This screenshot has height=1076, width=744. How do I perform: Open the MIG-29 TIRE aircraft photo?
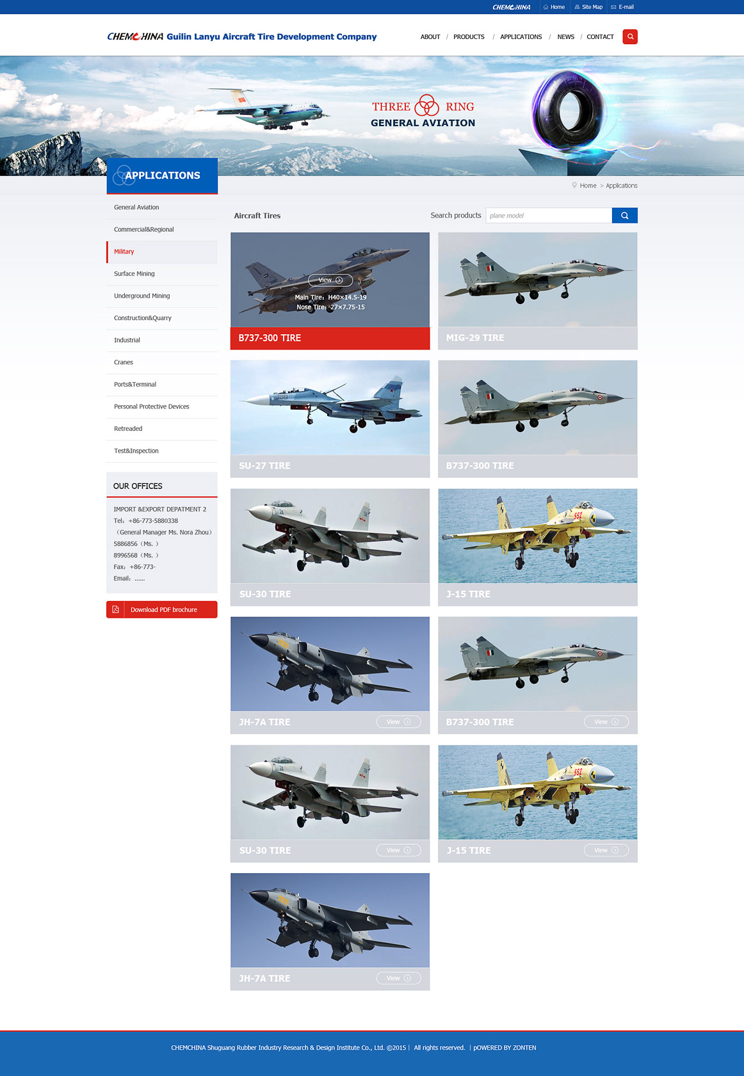point(538,280)
